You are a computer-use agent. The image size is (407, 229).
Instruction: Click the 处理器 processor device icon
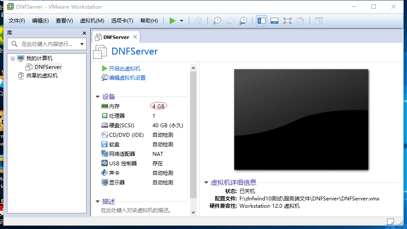(105, 116)
